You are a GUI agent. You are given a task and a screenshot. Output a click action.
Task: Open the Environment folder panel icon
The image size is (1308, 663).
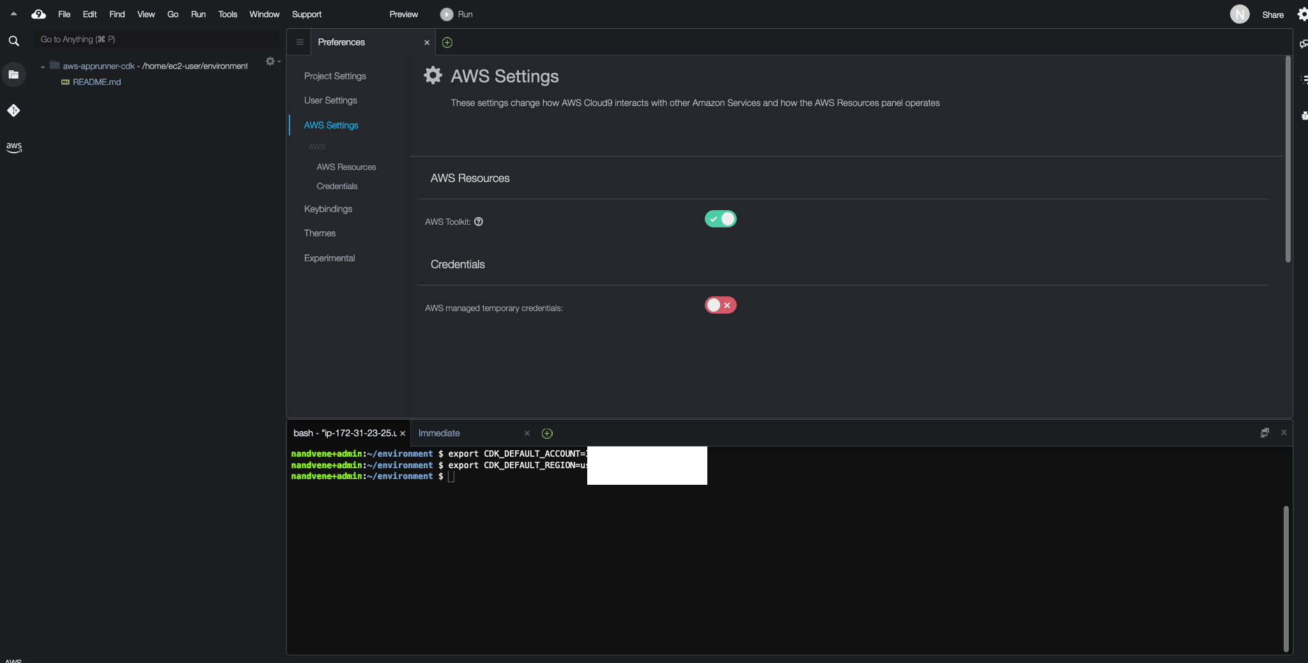pyautogui.click(x=13, y=75)
